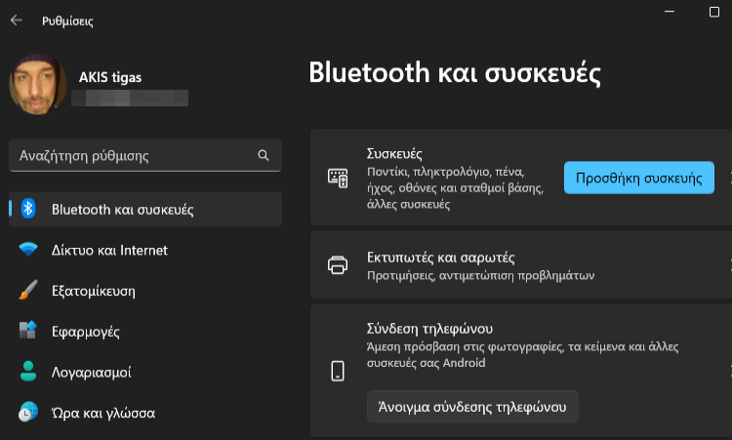Image resolution: width=732 pixels, height=440 pixels.
Task: Open Λογαριασμοί settings
Action: click(92, 373)
